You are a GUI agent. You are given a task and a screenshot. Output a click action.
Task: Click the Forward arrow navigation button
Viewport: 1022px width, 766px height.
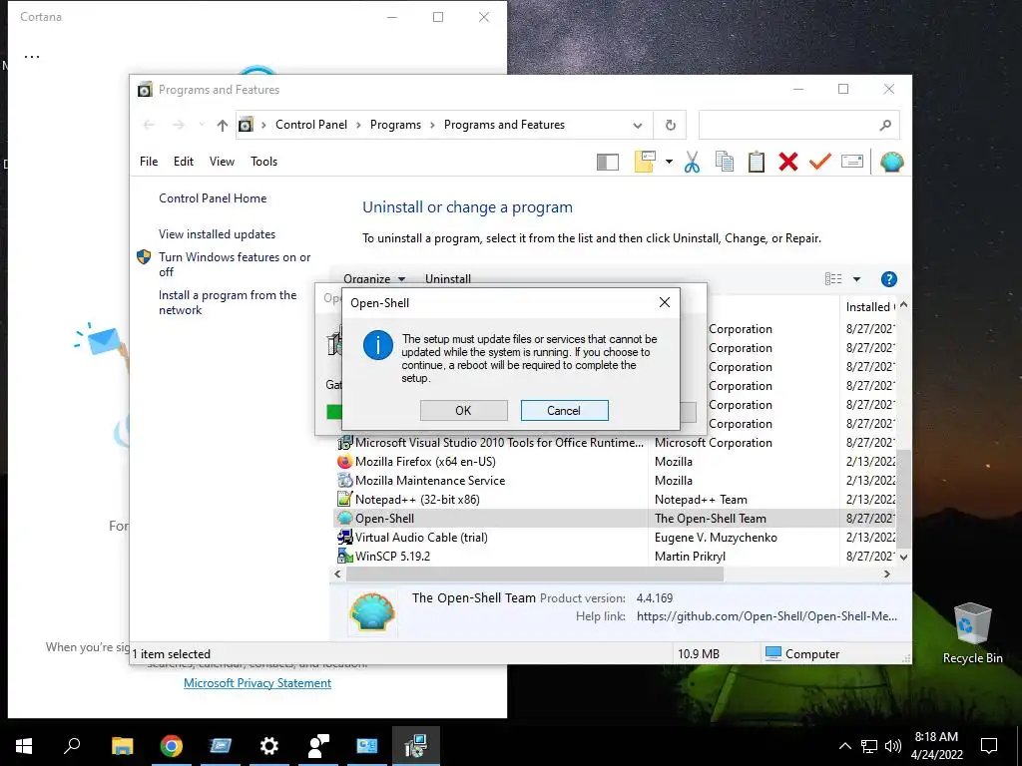[x=178, y=125]
